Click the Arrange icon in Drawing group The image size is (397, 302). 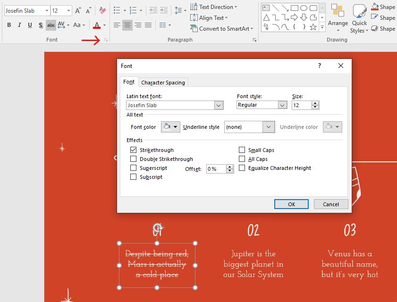[338, 16]
